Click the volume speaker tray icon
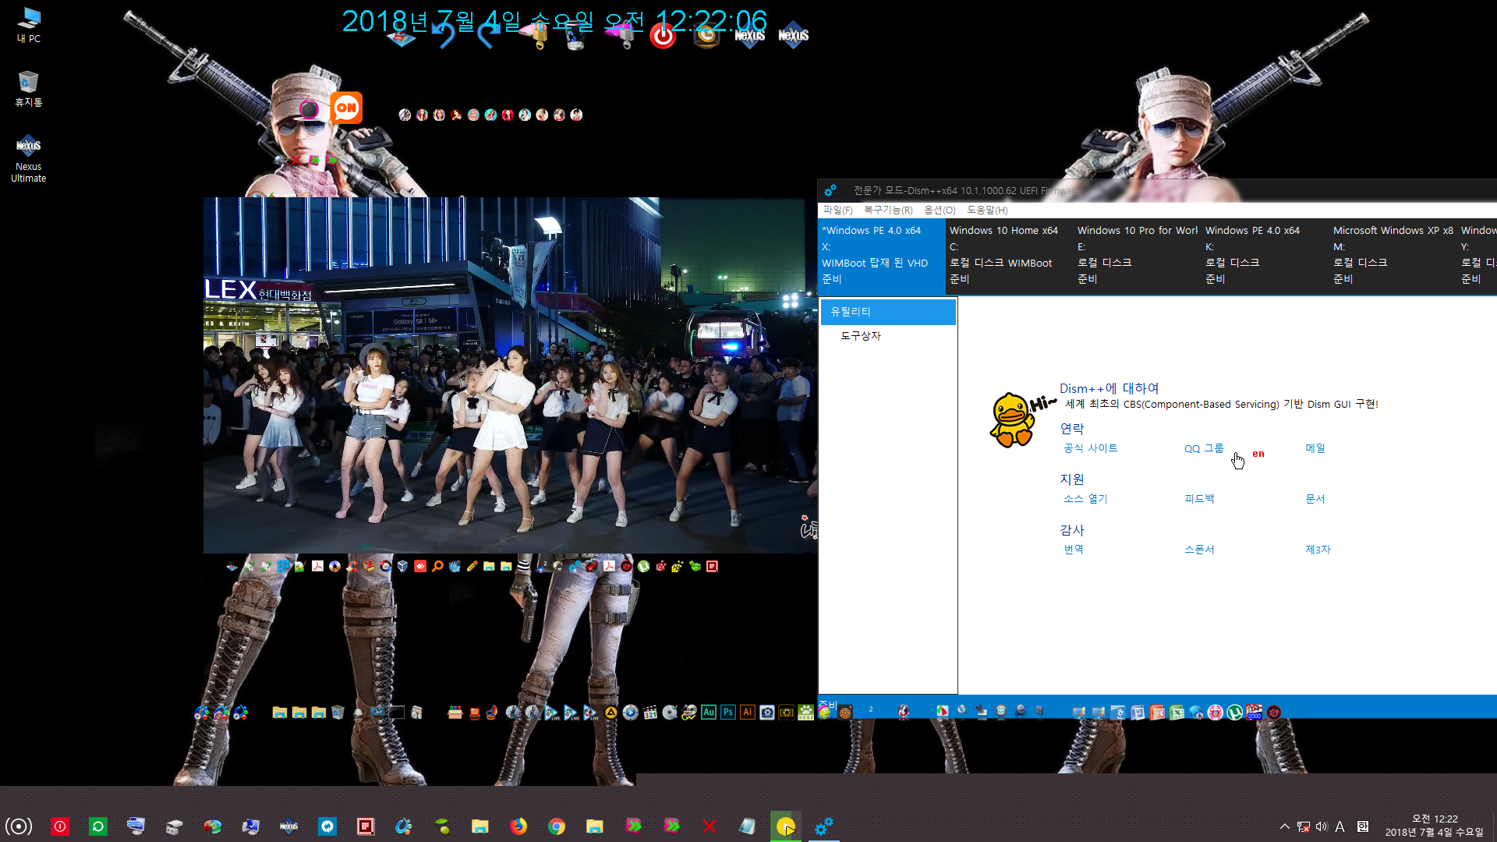This screenshot has height=842, width=1497. [1322, 826]
